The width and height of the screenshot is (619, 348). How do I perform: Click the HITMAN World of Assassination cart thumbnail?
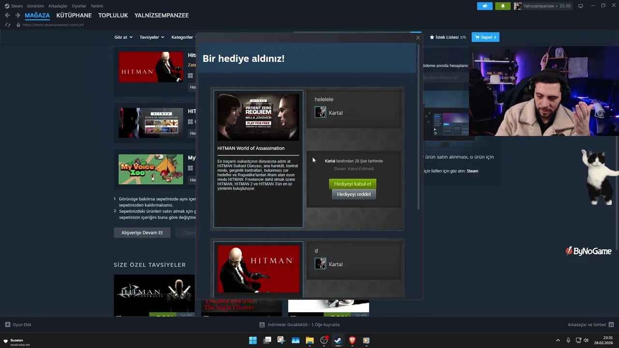151,123
